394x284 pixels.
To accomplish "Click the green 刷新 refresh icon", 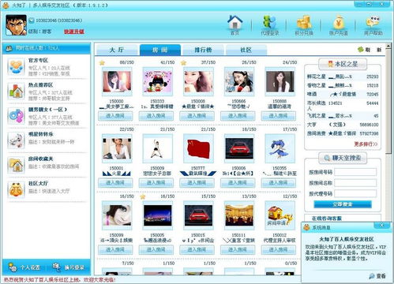I will tap(361, 50).
